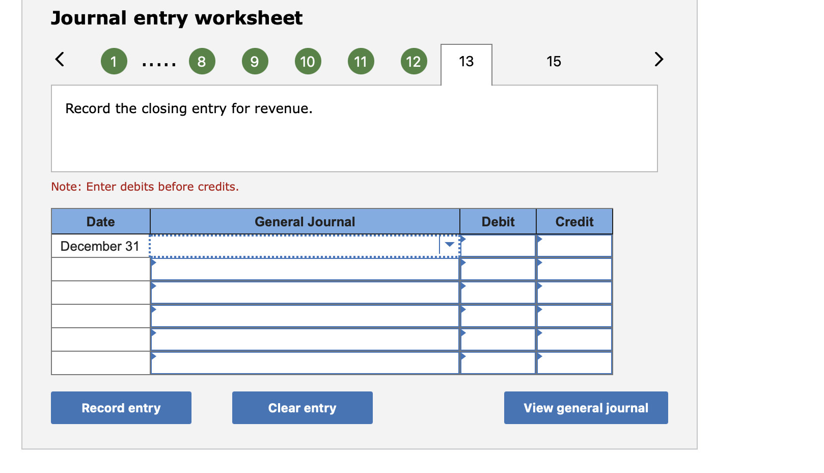Viewport: 824px width, 473px height.
Task: Click the Clear entry button
Action: click(x=302, y=408)
